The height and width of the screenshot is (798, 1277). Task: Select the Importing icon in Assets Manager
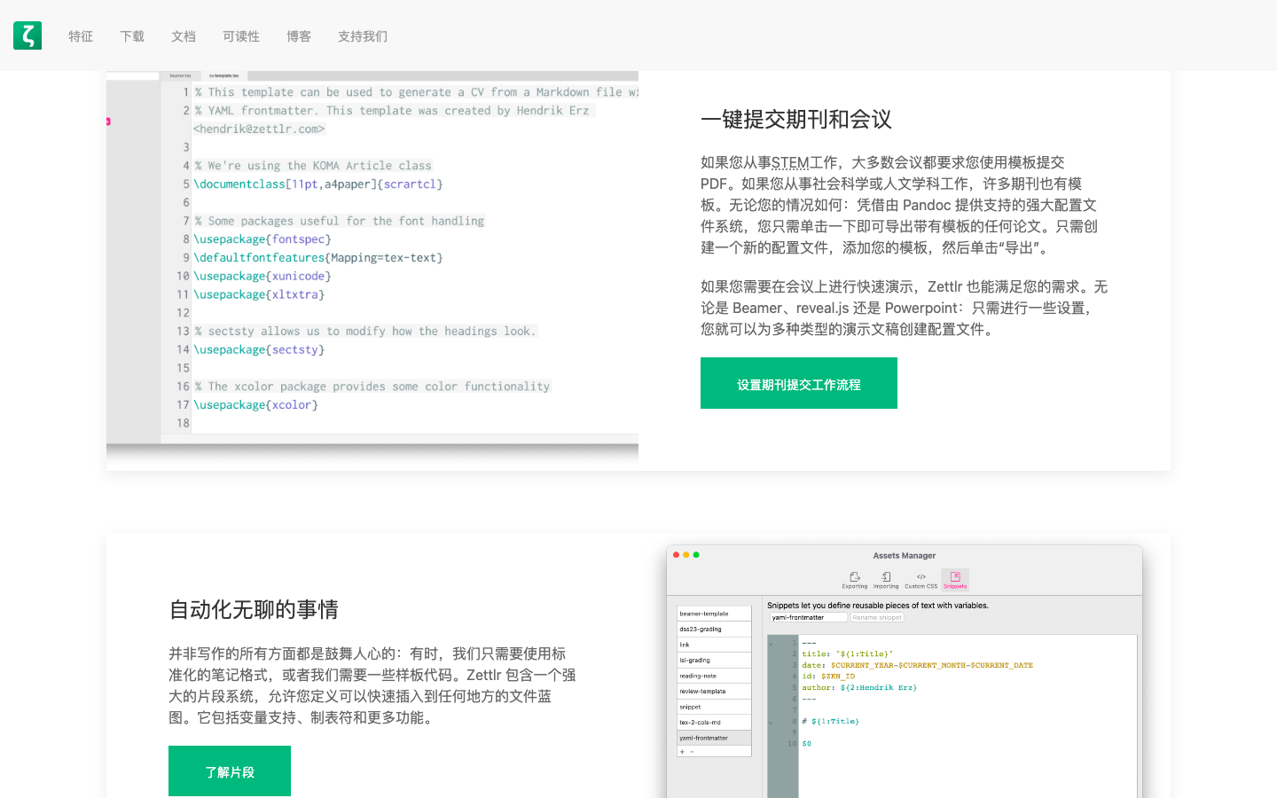886,579
